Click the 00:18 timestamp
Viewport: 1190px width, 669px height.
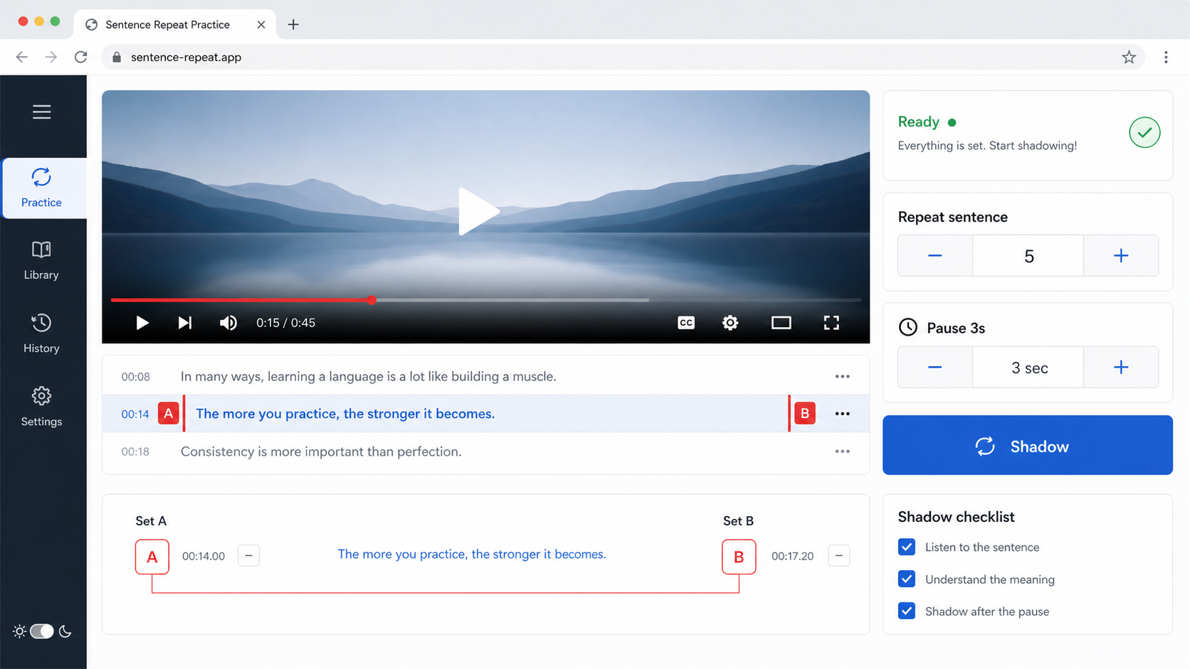135,451
